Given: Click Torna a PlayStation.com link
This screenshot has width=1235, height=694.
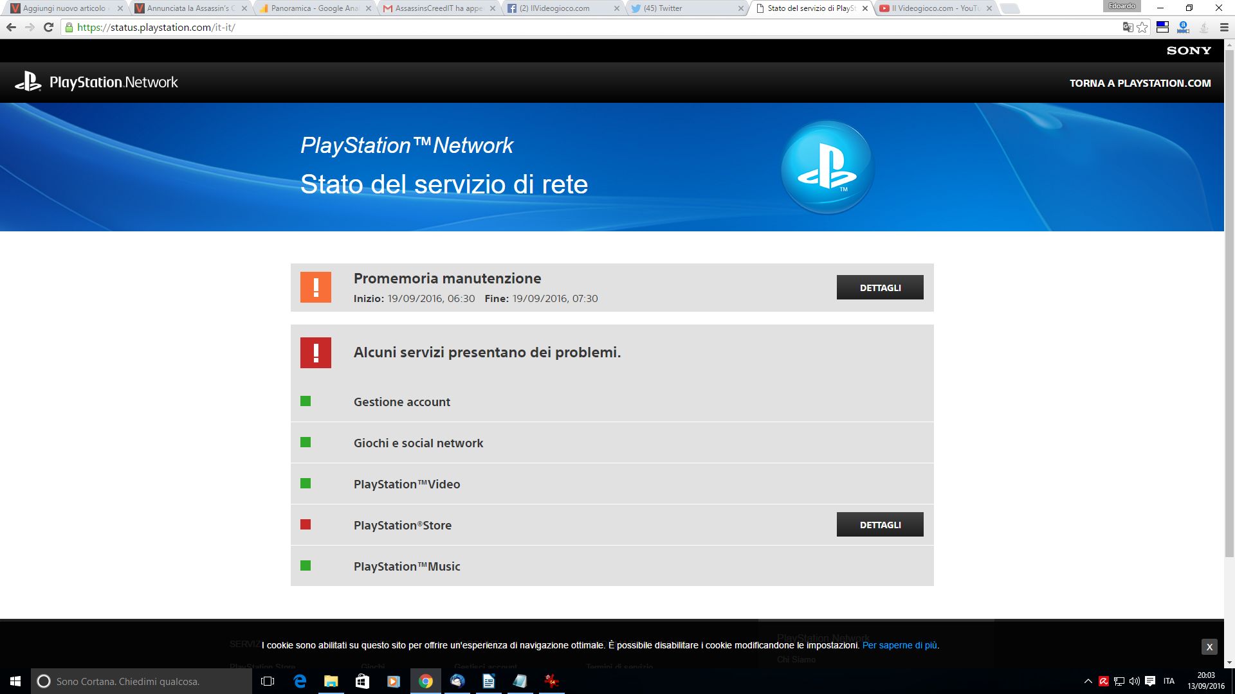Looking at the screenshot, I should (1140, 83).
